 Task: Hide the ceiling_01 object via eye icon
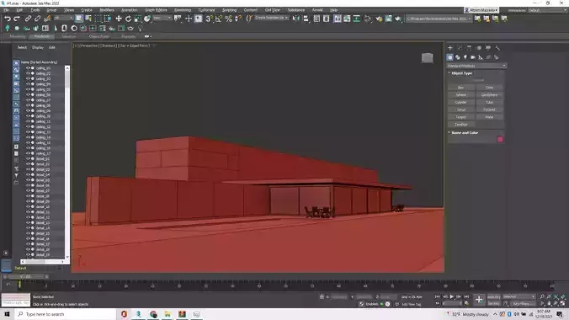pos(28,68)
